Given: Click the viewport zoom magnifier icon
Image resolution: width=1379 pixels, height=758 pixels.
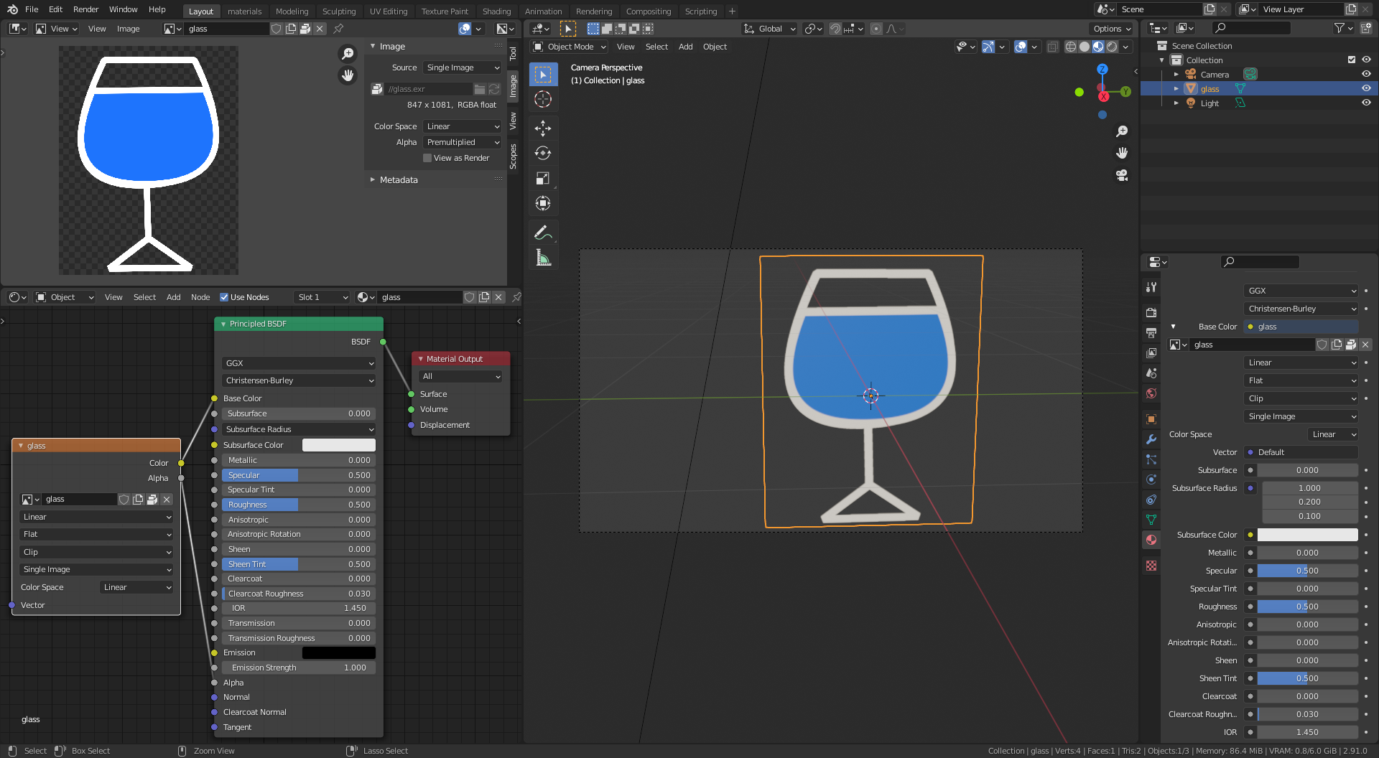Looking at the screenshot, I should (x=1122, y=131).
